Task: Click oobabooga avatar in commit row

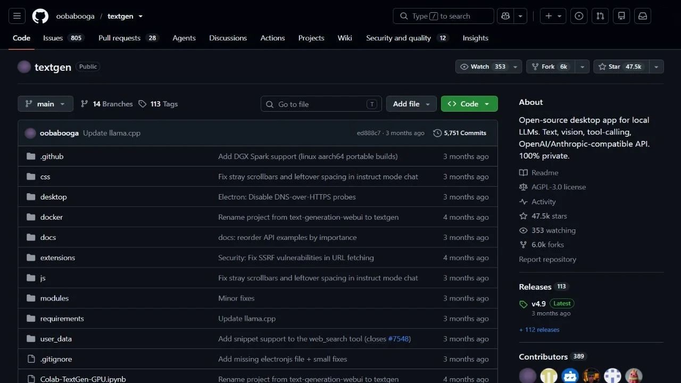Action: 30,133
